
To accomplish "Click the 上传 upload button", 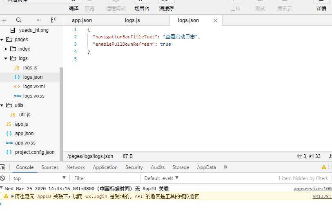I will pyautogui.click(x=236, y=9).
